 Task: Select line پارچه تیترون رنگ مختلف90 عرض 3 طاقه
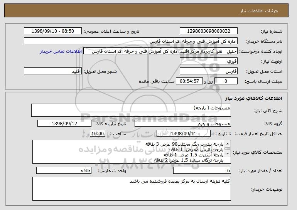(x=184, y=144)
